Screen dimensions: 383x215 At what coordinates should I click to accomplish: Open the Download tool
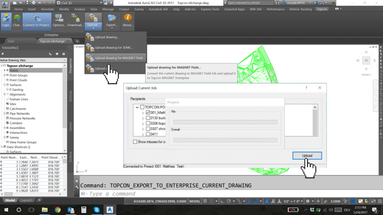pyautogui.click(x=75, y=21)
